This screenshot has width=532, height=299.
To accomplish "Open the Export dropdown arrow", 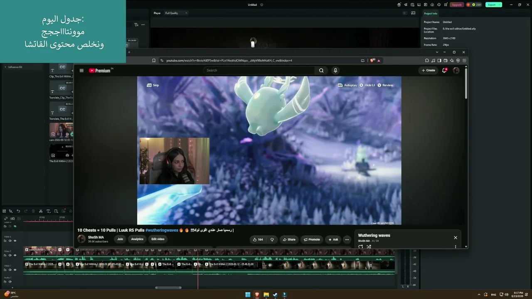I will (x=499, y=5).
